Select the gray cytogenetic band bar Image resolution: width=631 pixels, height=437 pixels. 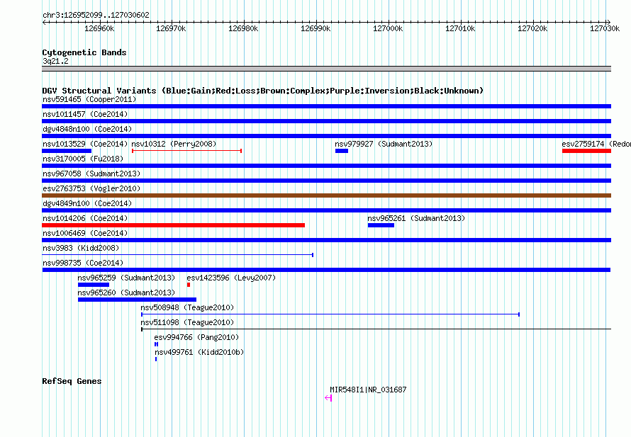coord(326,69)
